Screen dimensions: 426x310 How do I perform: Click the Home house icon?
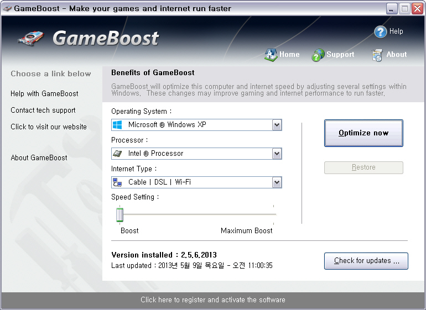coord(271,55)
